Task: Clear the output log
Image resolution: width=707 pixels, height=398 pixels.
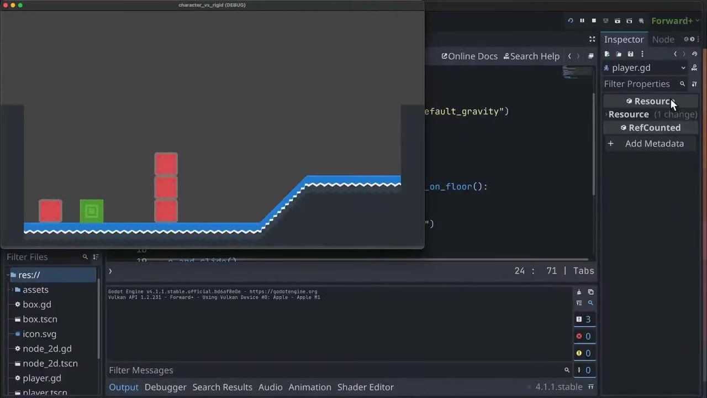Action: point(579,292)
